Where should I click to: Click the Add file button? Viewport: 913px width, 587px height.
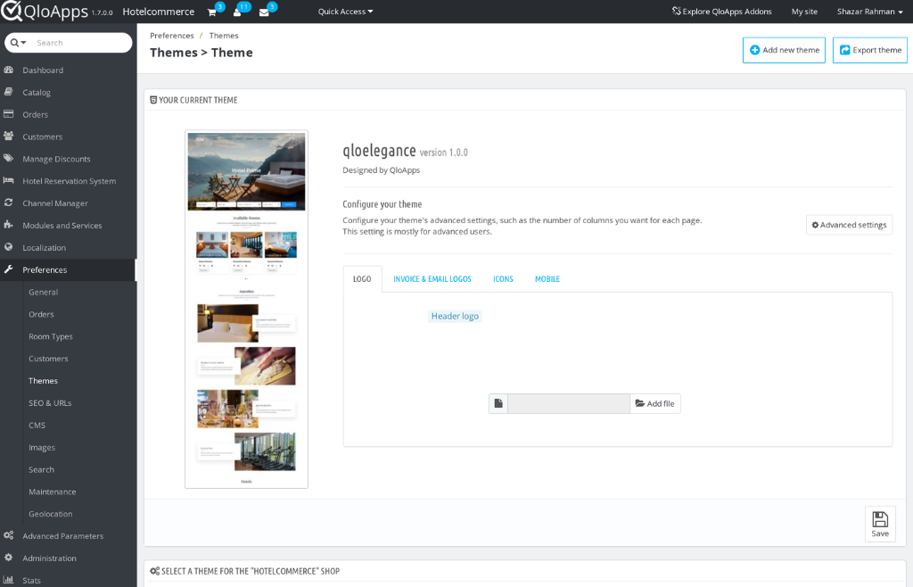pyautogui.click(x=655, y=403)
